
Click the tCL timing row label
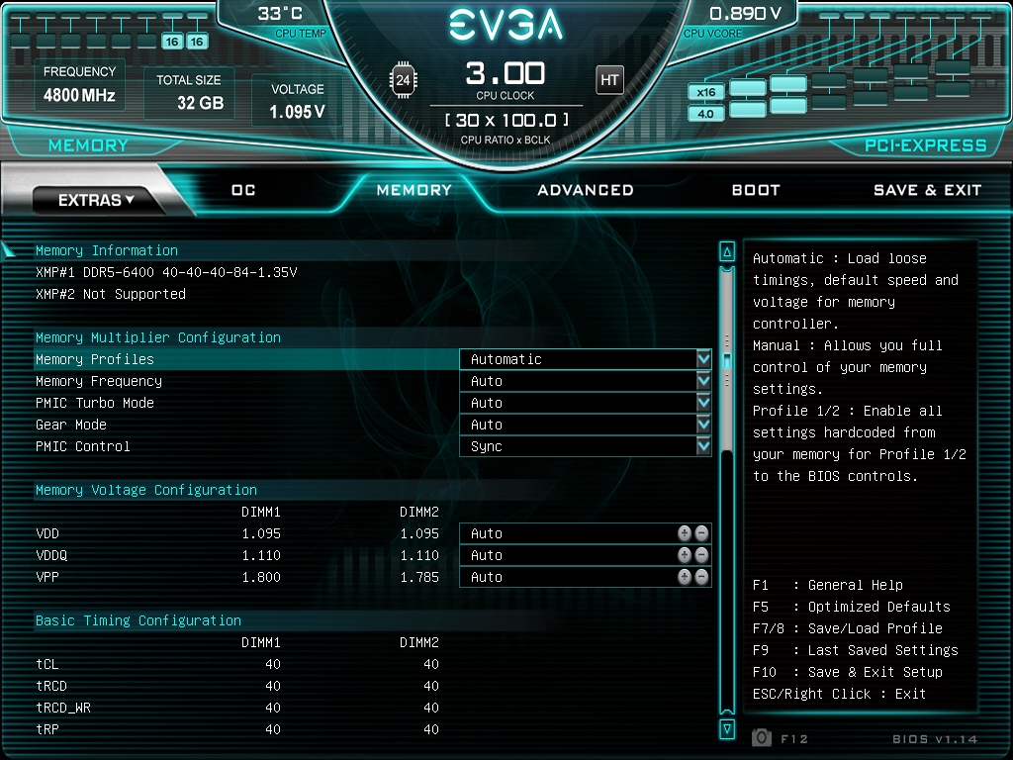pos(47,664)
